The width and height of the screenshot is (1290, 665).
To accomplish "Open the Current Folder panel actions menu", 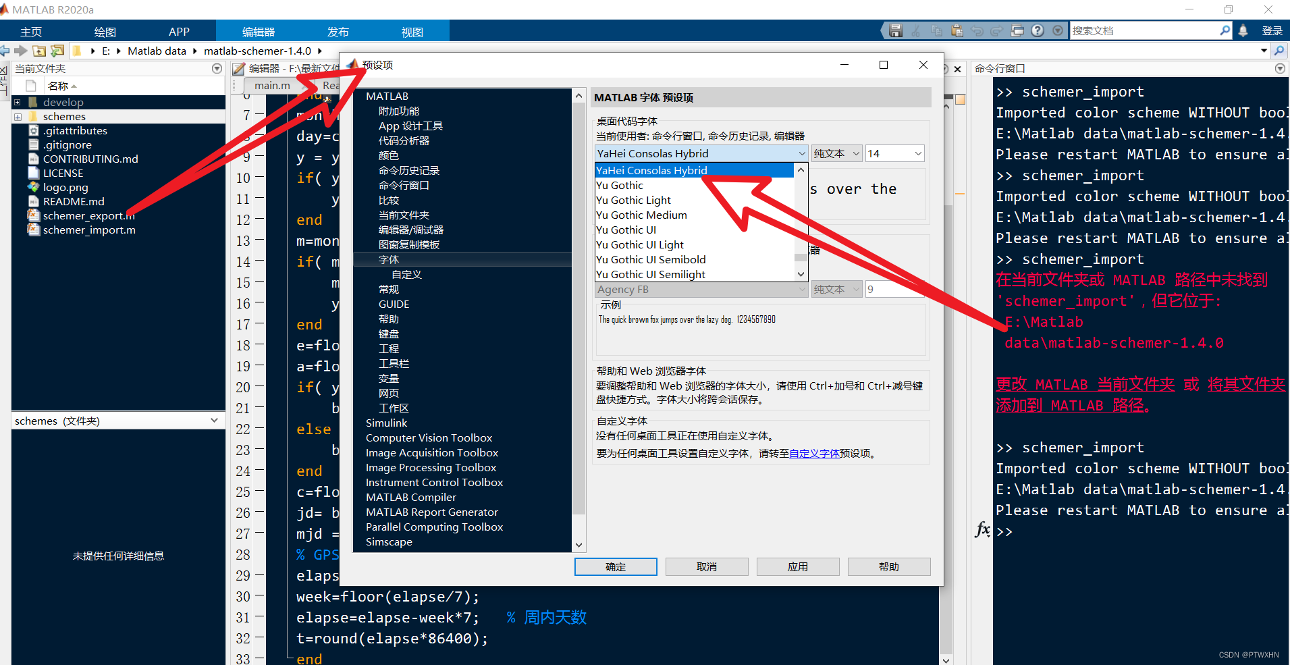I will click(x=217, y=68).
